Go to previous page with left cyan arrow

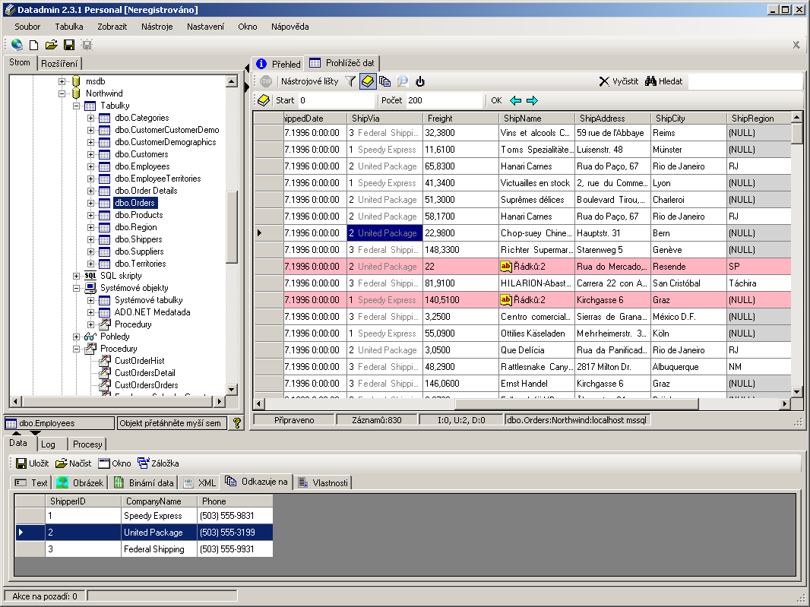(x=515, y=100)
